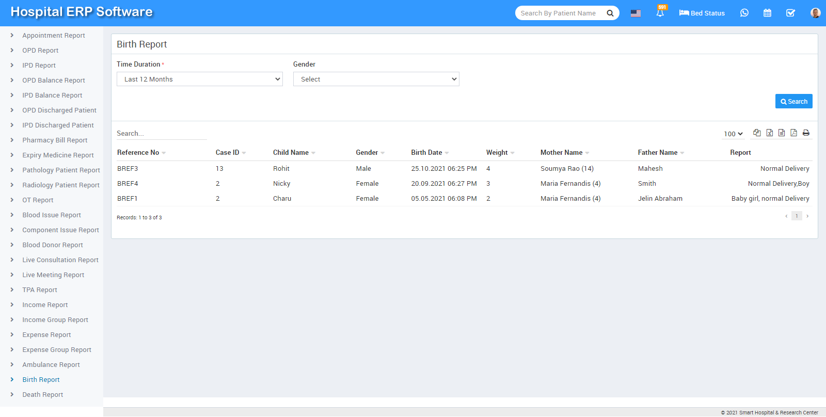This screenshot has width=826, height=417.
Task: Copy table data to clipboard
Action: (x=757, y=133)
